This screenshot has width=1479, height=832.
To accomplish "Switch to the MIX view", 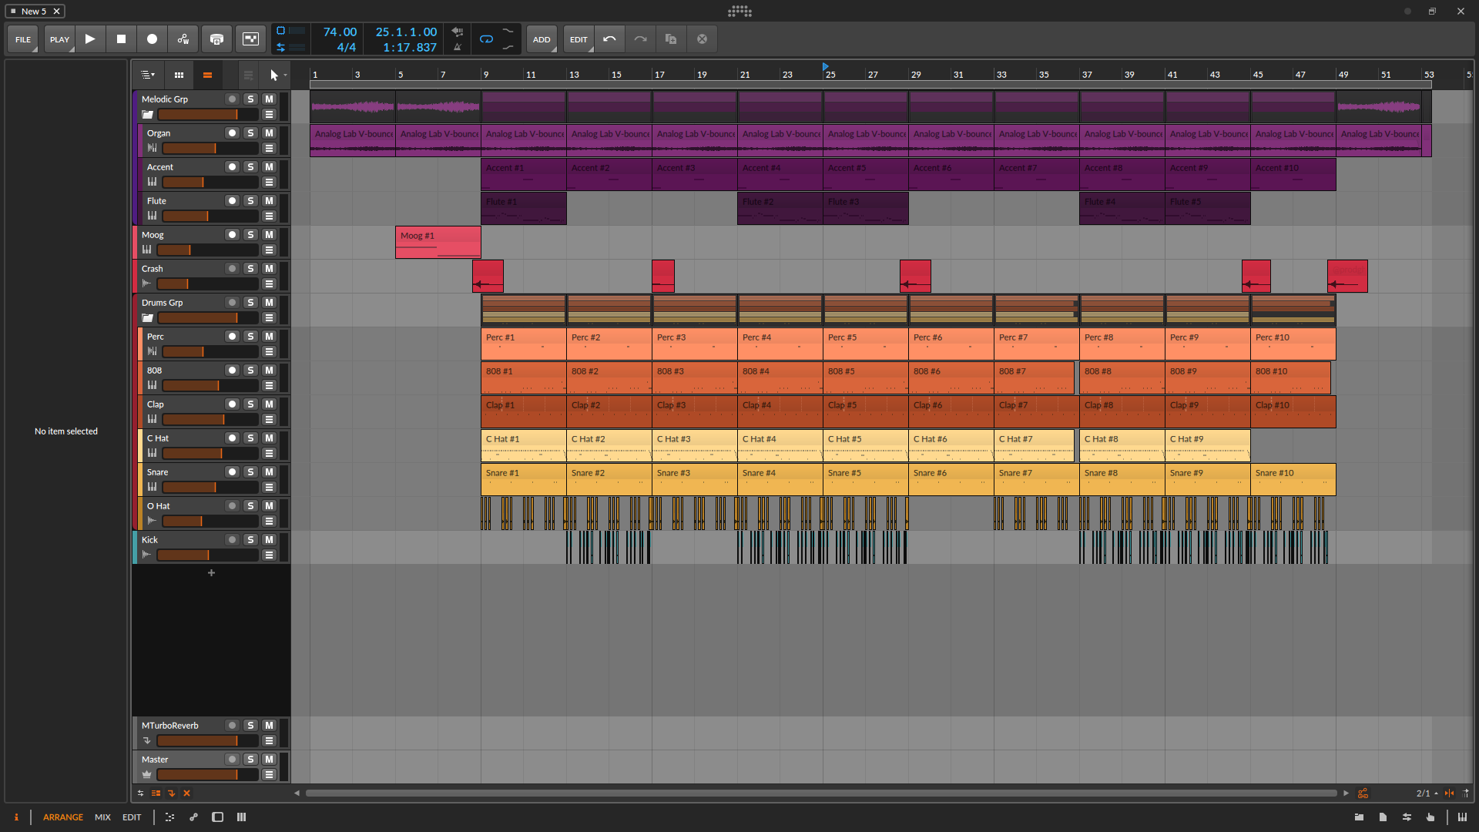I will click(102, 817).
